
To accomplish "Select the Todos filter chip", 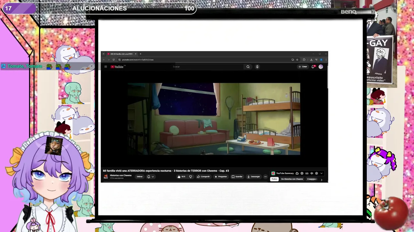I will click(274, 179).
